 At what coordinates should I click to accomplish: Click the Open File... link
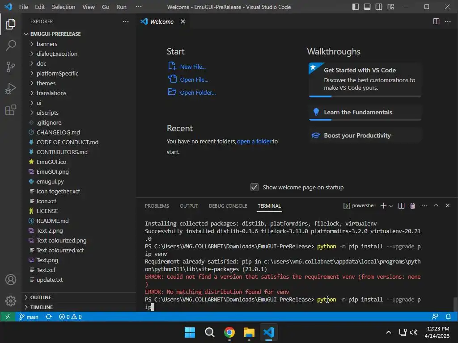194,79
